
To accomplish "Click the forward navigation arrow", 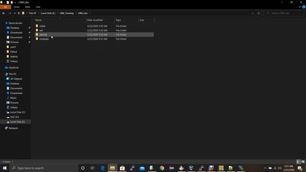I will (10, 13).
